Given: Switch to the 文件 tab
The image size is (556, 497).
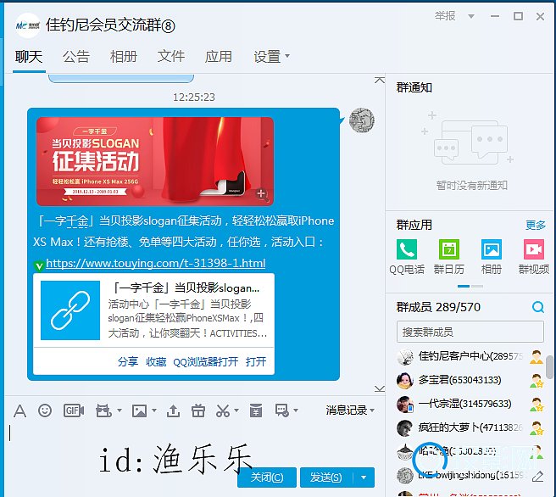Looking at the screenshot, I should (x=171, y=57).
